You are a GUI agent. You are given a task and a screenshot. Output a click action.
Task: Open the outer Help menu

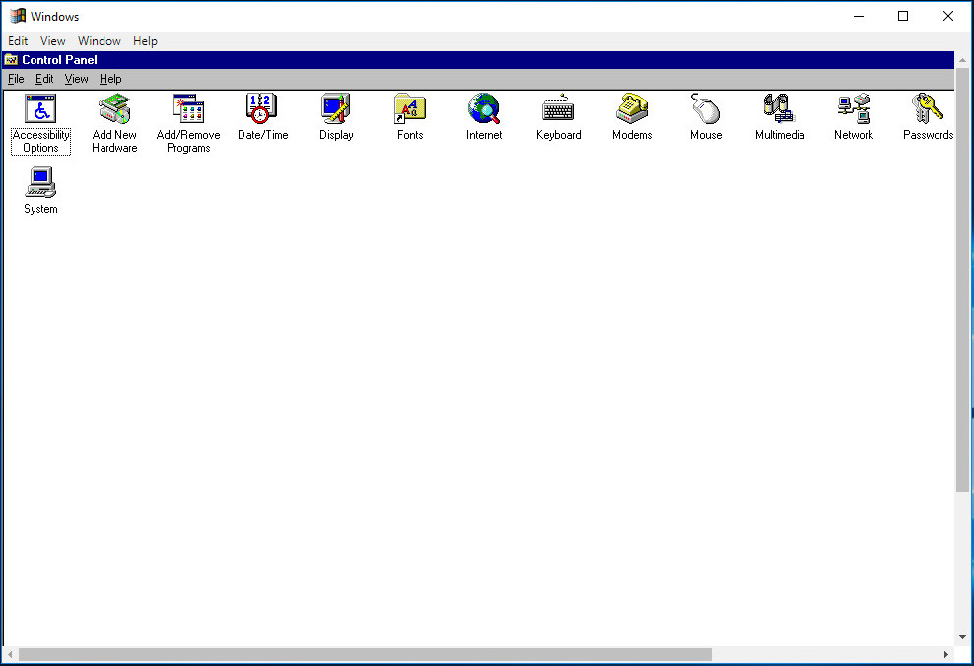point(145,41)
